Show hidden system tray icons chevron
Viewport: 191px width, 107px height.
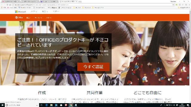point(165,105)
